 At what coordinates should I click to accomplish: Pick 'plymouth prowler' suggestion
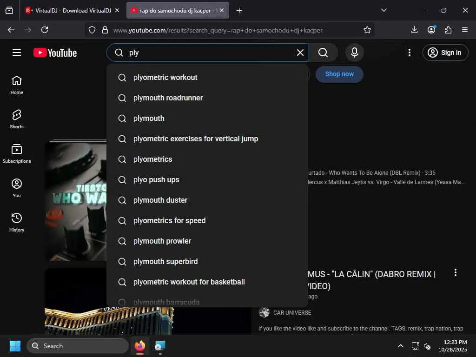(207, 241)
